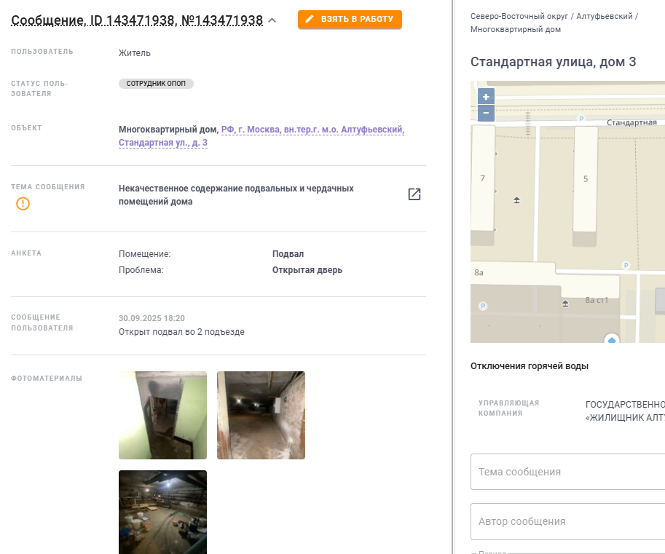This screenshot has width=665, height=554.
Task: Open the dark basement corridor photo
Action: point(261,416)
